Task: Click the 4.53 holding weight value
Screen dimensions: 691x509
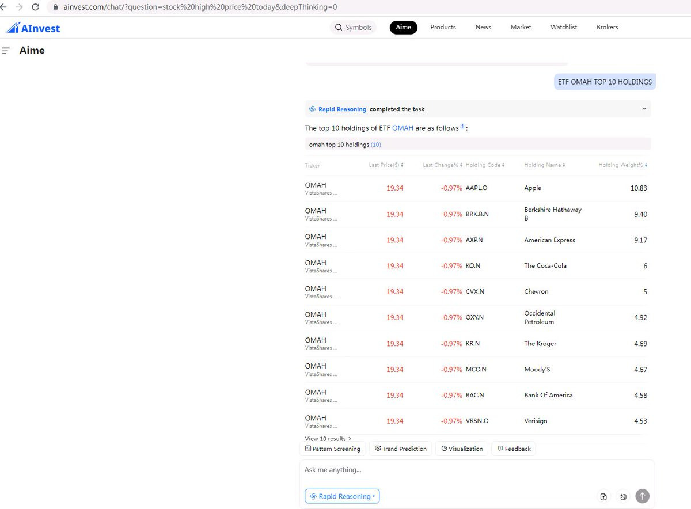Action: coord(640,421)
